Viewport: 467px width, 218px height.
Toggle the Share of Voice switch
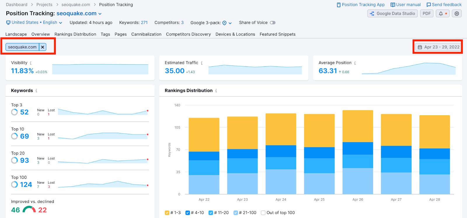273,23
